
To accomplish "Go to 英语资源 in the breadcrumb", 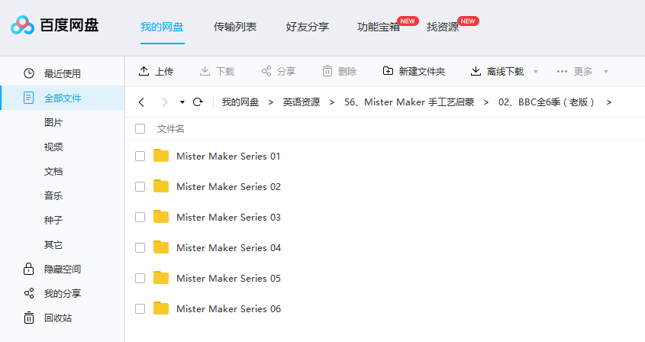I will [x=301, y=102].
